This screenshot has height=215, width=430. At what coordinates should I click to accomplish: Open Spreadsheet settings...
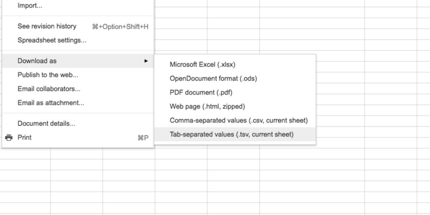click(x=52, y=40)
